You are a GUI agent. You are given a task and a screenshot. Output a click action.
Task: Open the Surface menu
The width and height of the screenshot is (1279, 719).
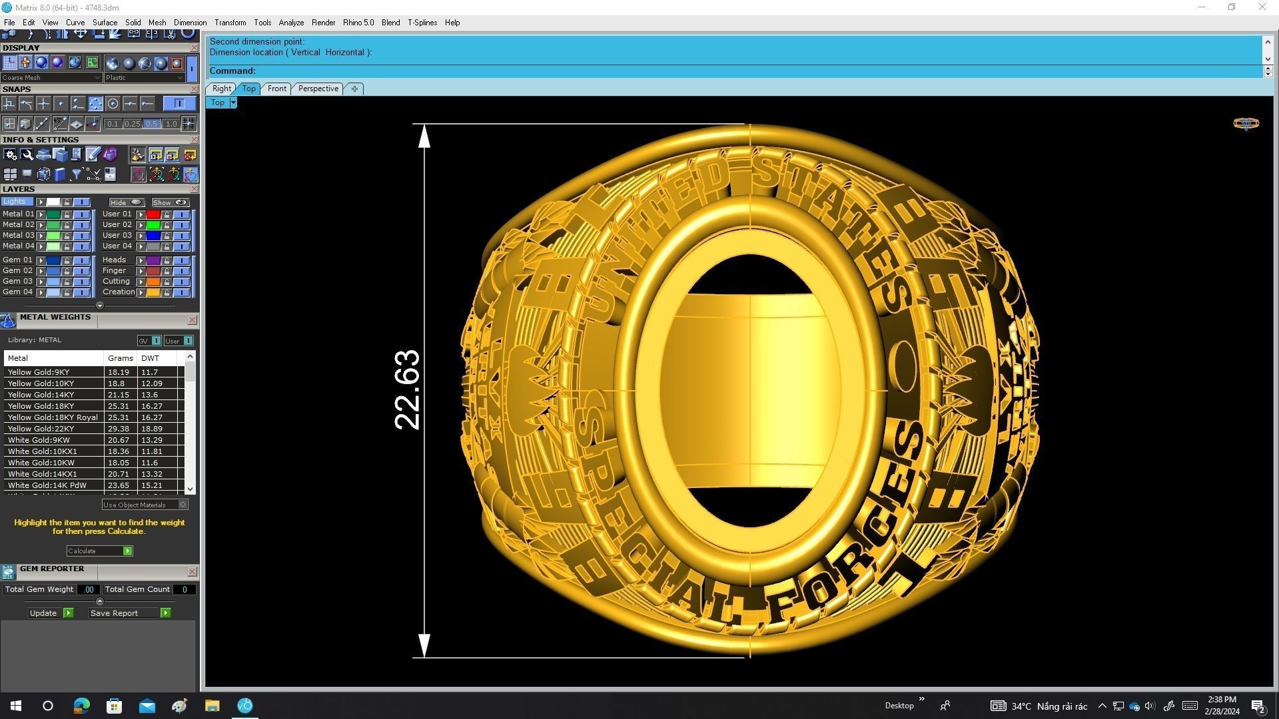[105, 23]
